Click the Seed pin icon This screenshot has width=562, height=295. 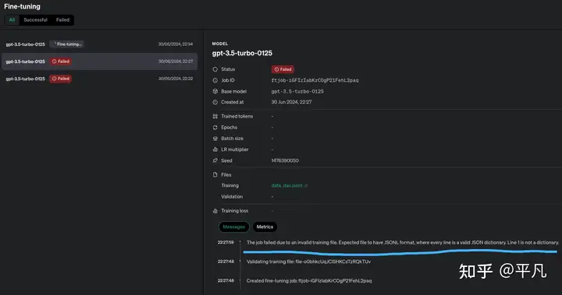(215, 160)
